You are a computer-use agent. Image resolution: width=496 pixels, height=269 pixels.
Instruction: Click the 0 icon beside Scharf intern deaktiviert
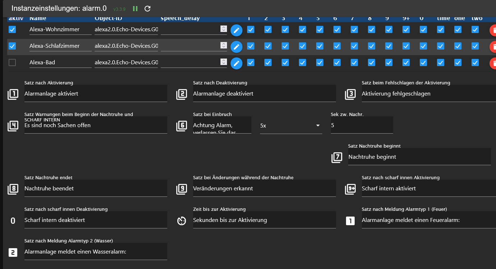pos(13,221)
